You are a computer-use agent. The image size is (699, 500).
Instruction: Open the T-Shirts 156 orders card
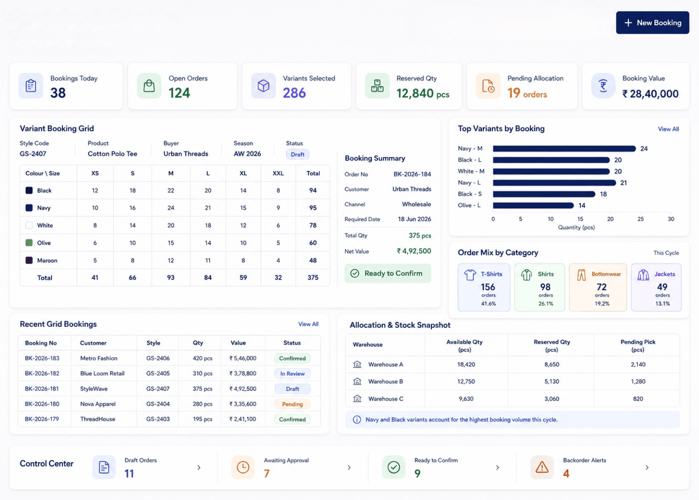pyautogui.click(x=484, y=287)
